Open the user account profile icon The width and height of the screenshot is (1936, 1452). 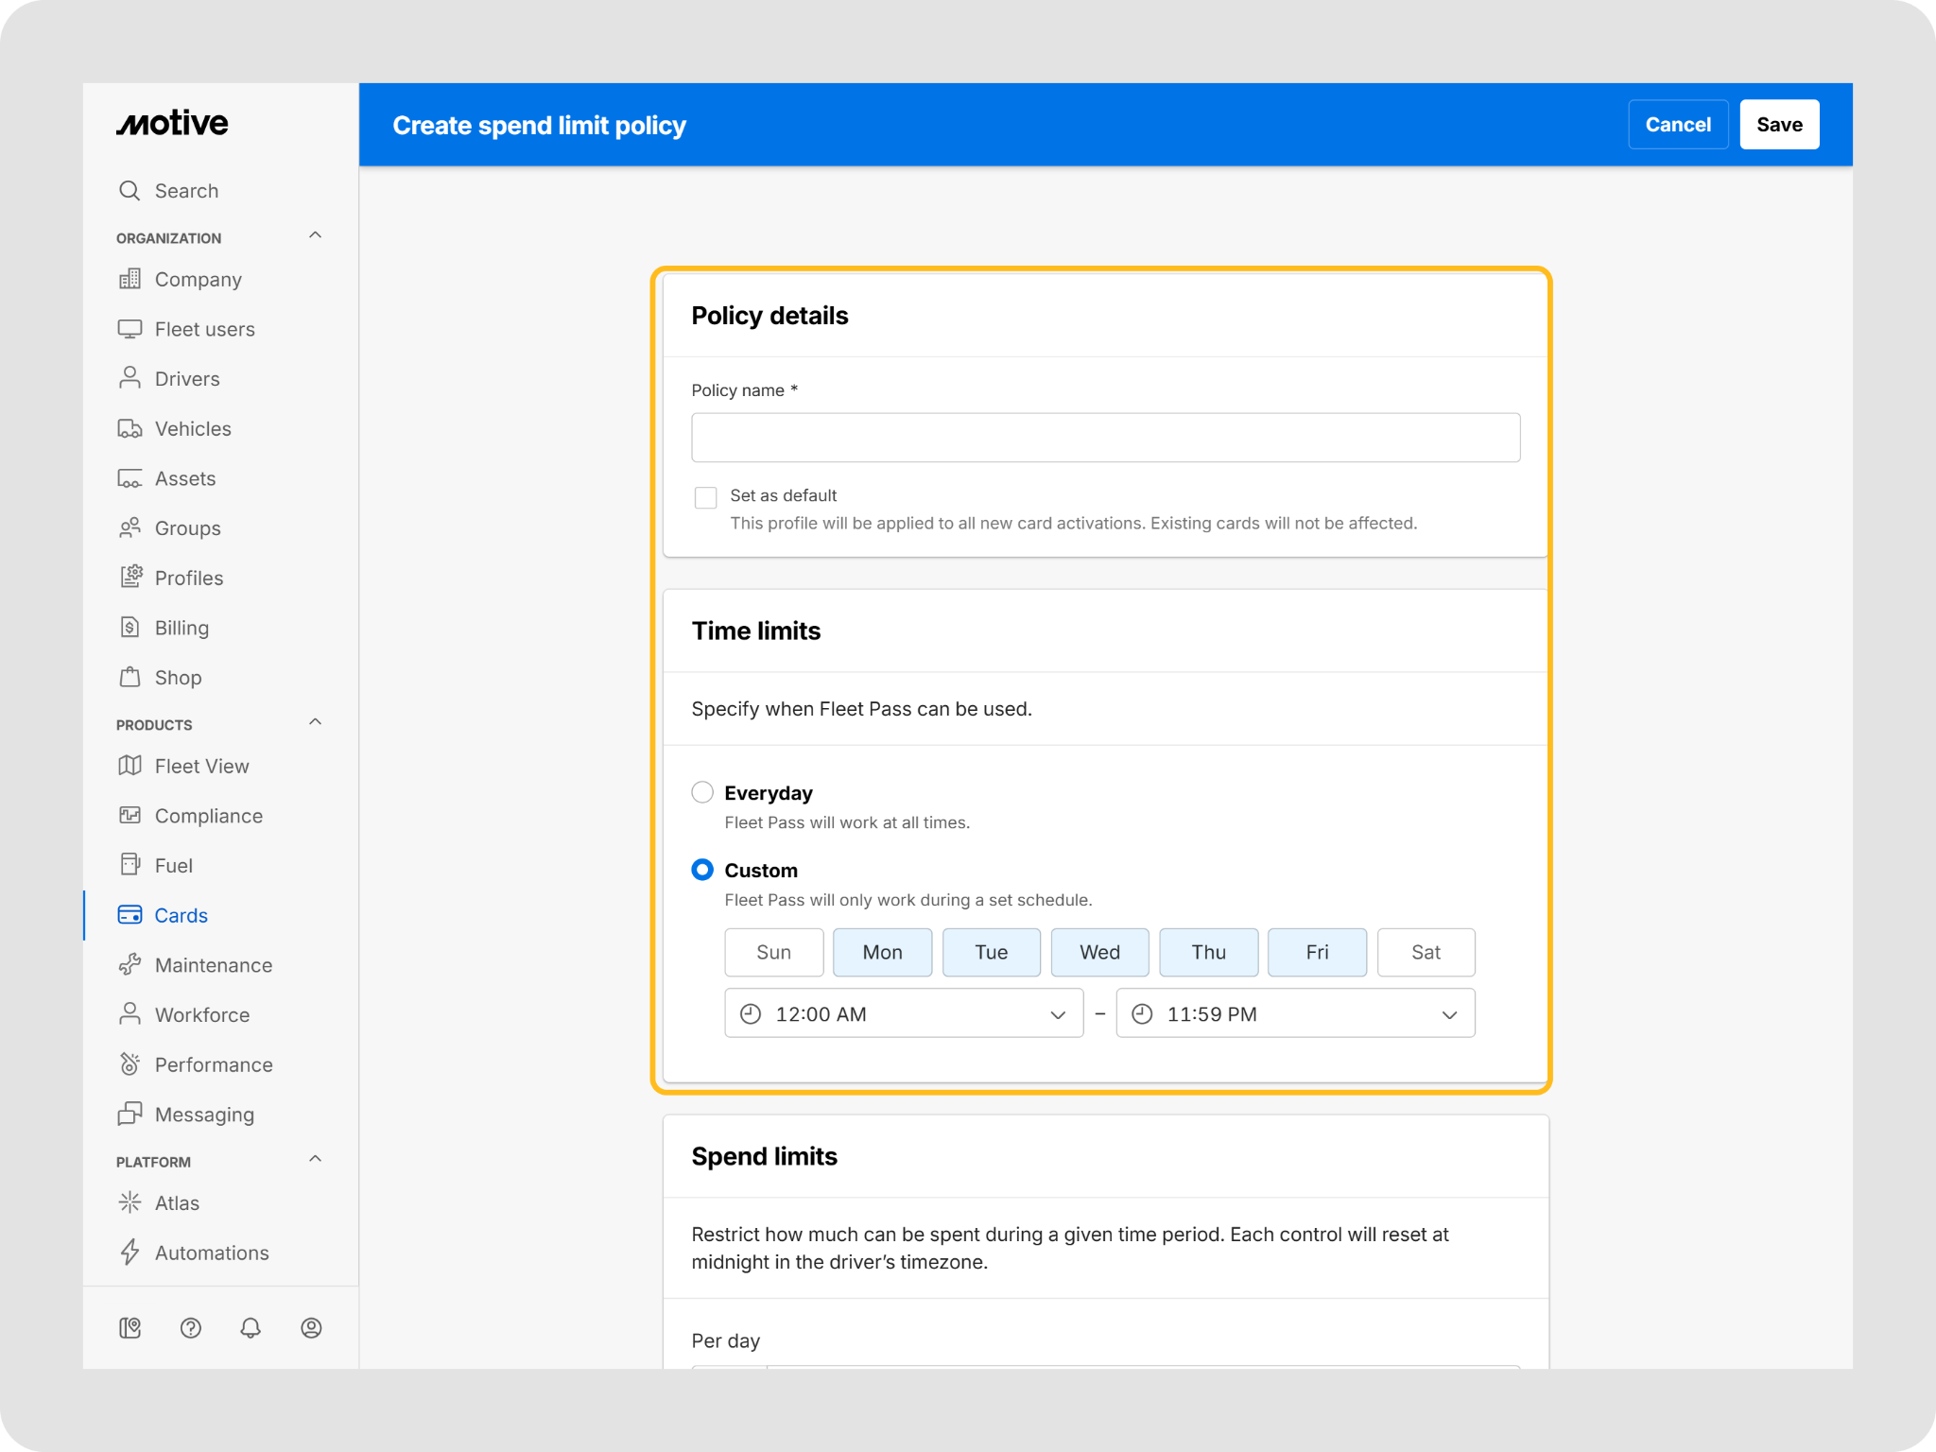point(311,1328)
